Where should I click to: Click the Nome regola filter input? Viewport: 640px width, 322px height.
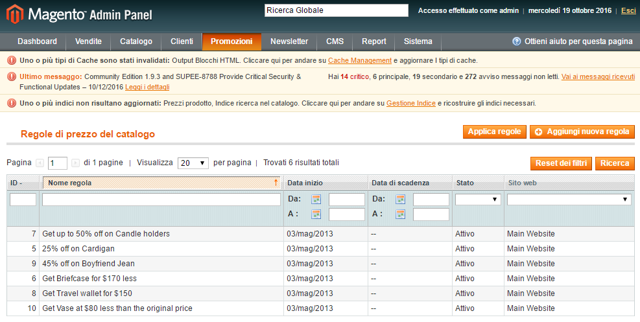[x=161, y=200]
